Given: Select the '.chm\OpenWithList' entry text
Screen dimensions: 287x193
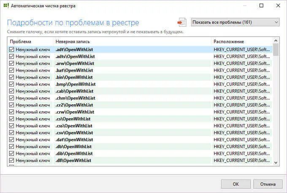Looking at the screenshot, I should click(75, 98).
